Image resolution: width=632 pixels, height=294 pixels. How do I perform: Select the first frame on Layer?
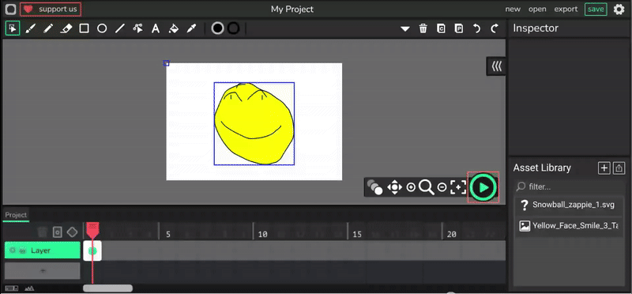(92, 251)
